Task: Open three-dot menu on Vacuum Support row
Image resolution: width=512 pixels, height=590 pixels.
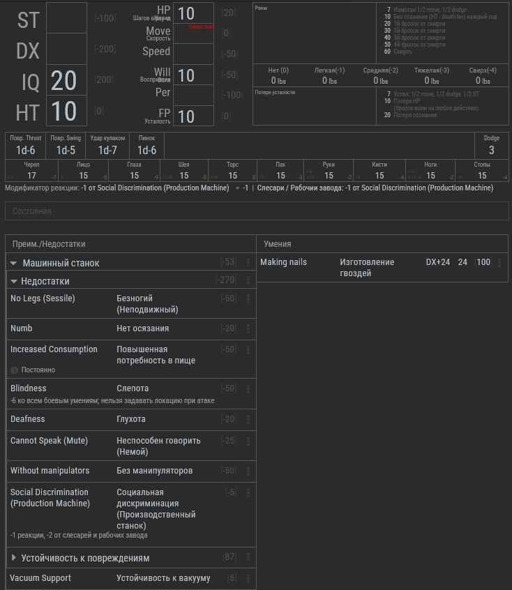Action: (x=248, y=578)
